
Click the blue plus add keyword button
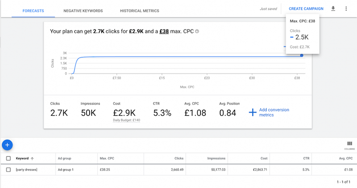click(7, 145)
